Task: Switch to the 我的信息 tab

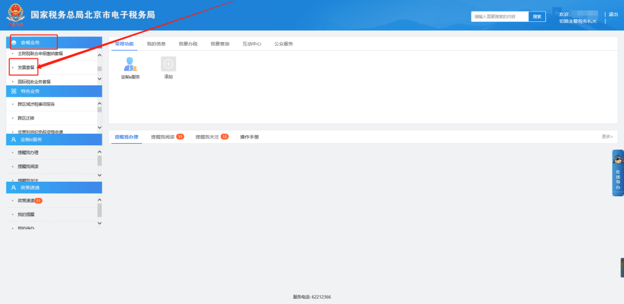Action: [156, 44]
